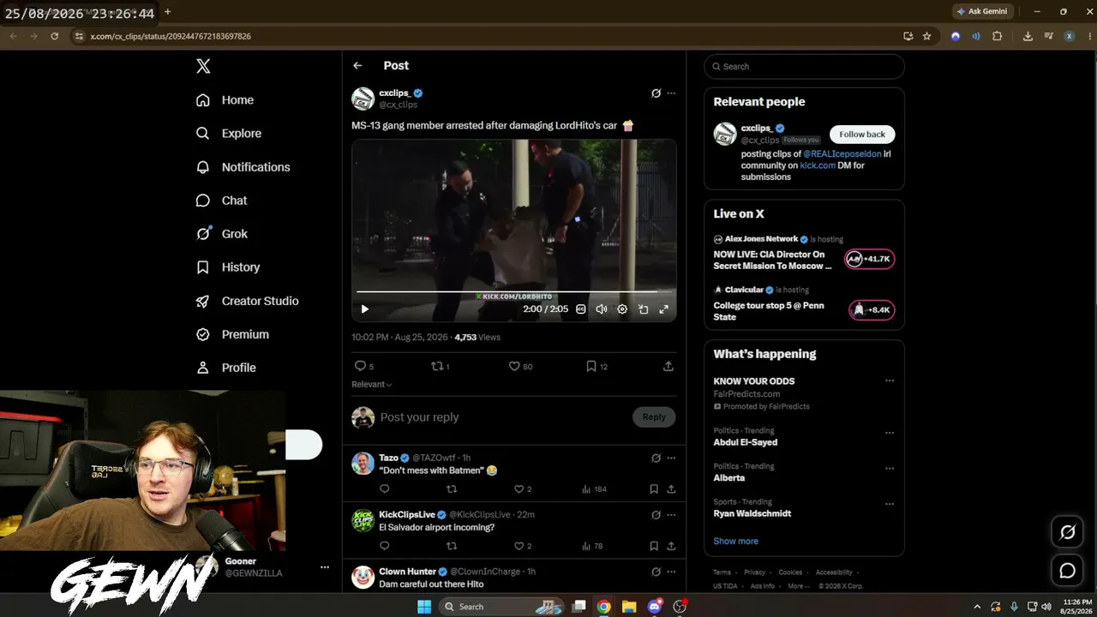Open more options on Clown Hunter's reply
The height and width of the screenshot is (617, 1097).
click(671, 572)
